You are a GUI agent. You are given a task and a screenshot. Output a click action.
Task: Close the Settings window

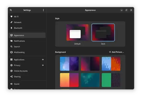[x=131, y=10]
